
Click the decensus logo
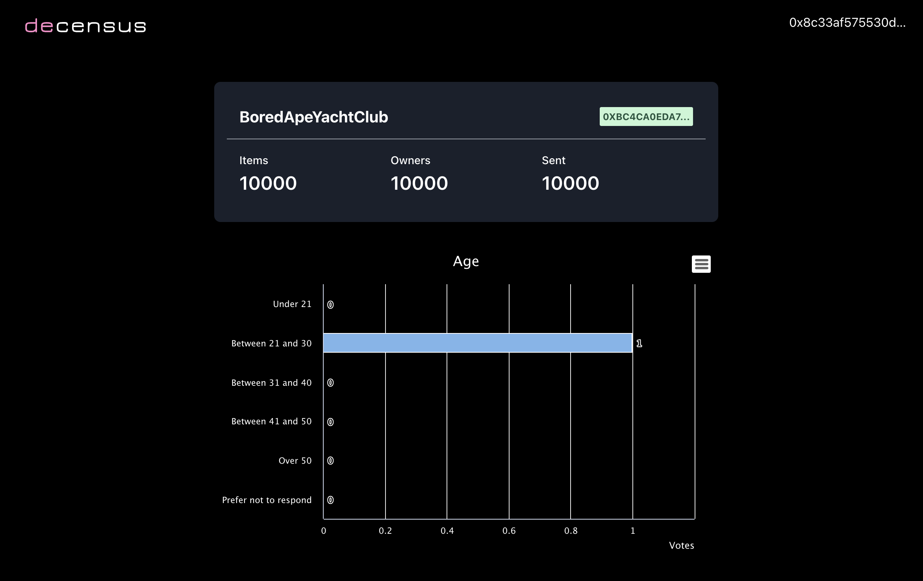point(85,26)
